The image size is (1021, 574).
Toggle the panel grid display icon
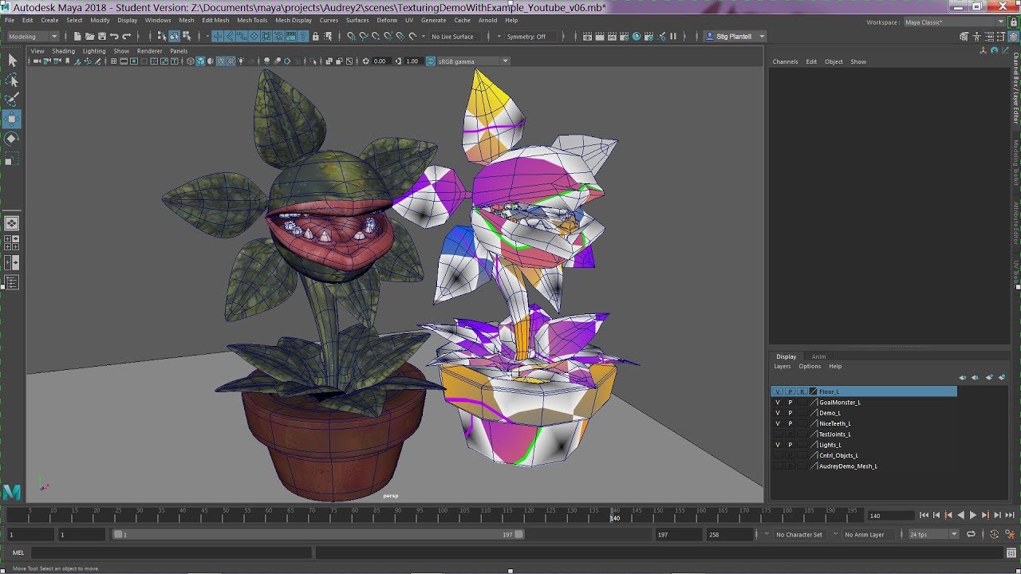(114, 61)
